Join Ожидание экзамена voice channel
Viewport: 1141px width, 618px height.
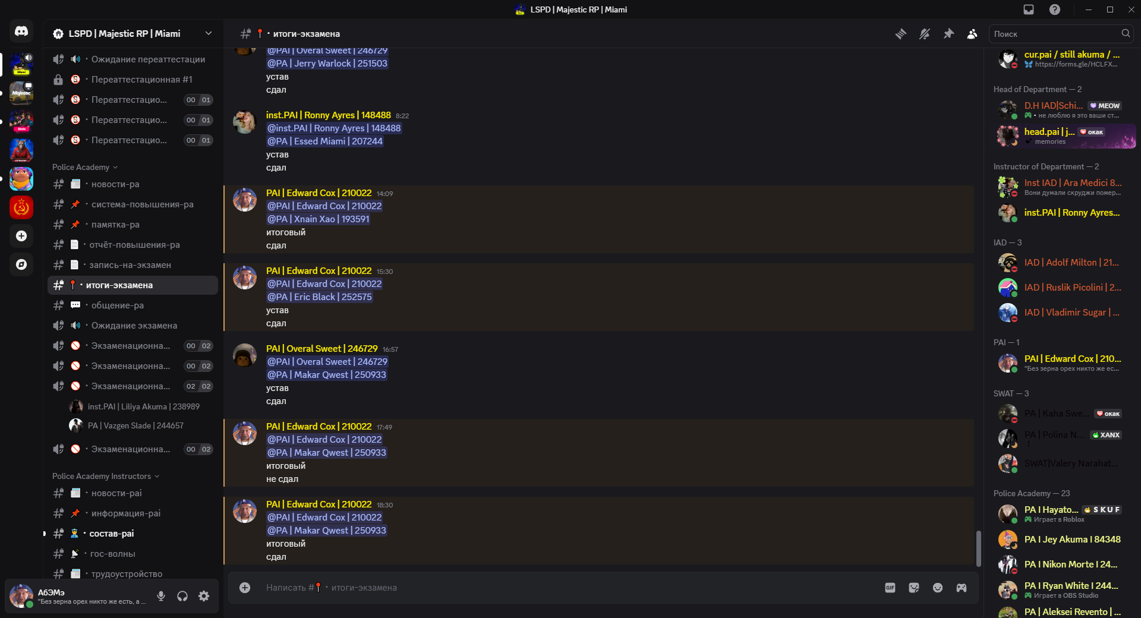coord(133,326)
